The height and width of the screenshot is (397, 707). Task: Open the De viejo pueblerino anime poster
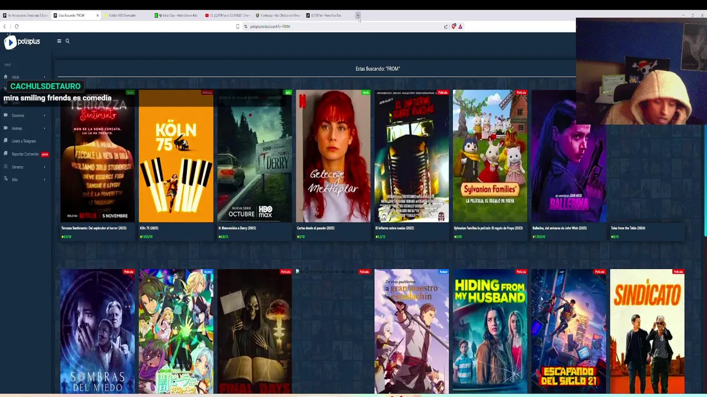pyautogui.click(x=411, y=331)
